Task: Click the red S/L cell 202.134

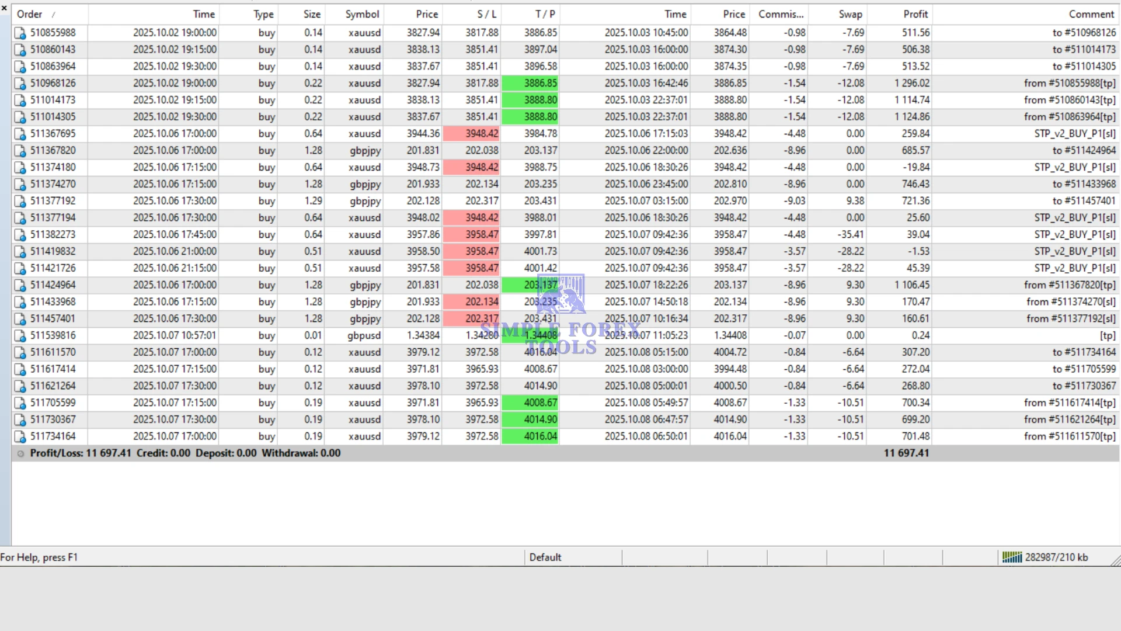Action: point(472,302)
